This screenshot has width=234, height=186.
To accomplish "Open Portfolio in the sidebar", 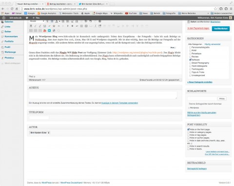I will (x=9, y=41).
